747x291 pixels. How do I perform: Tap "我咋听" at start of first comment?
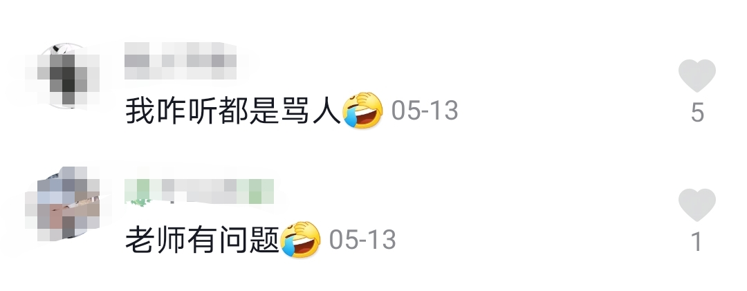click(x=171, y=111)
